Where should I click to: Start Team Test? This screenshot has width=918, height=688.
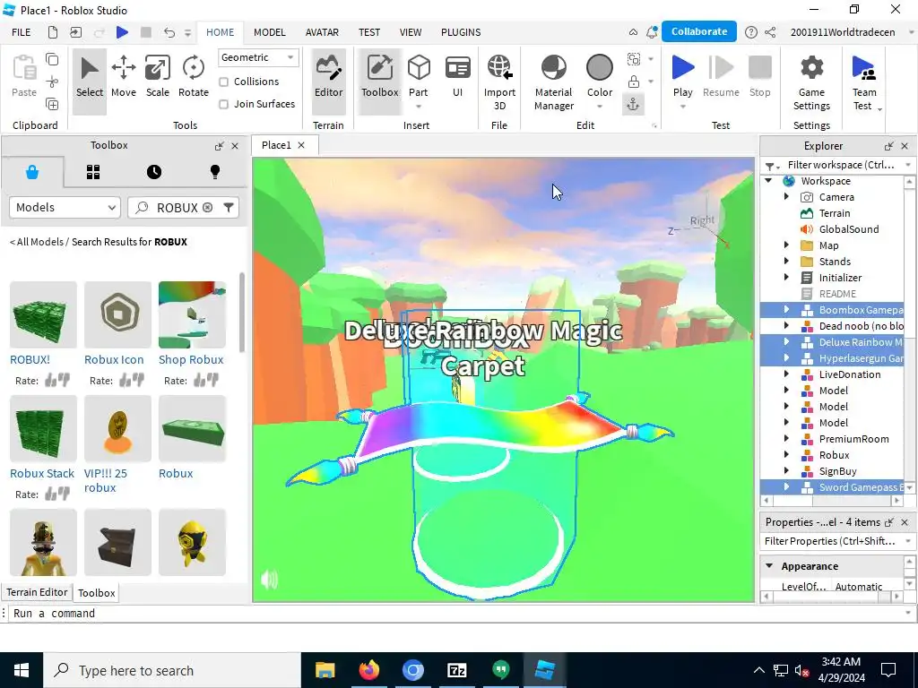click(x=864, y=82)
